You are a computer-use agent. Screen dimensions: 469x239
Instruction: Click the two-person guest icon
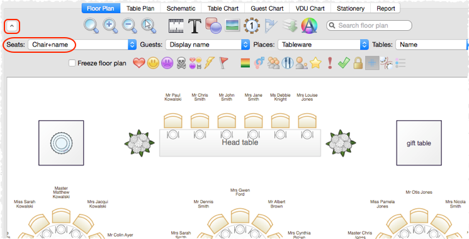[x=302, y=63]
